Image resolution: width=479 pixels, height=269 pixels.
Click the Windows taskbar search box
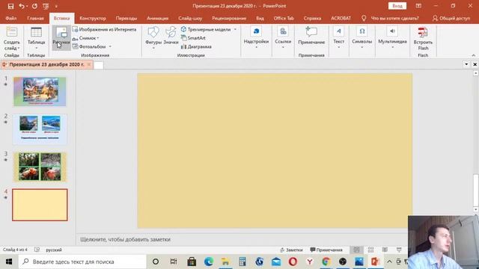[x=82, y=262]
